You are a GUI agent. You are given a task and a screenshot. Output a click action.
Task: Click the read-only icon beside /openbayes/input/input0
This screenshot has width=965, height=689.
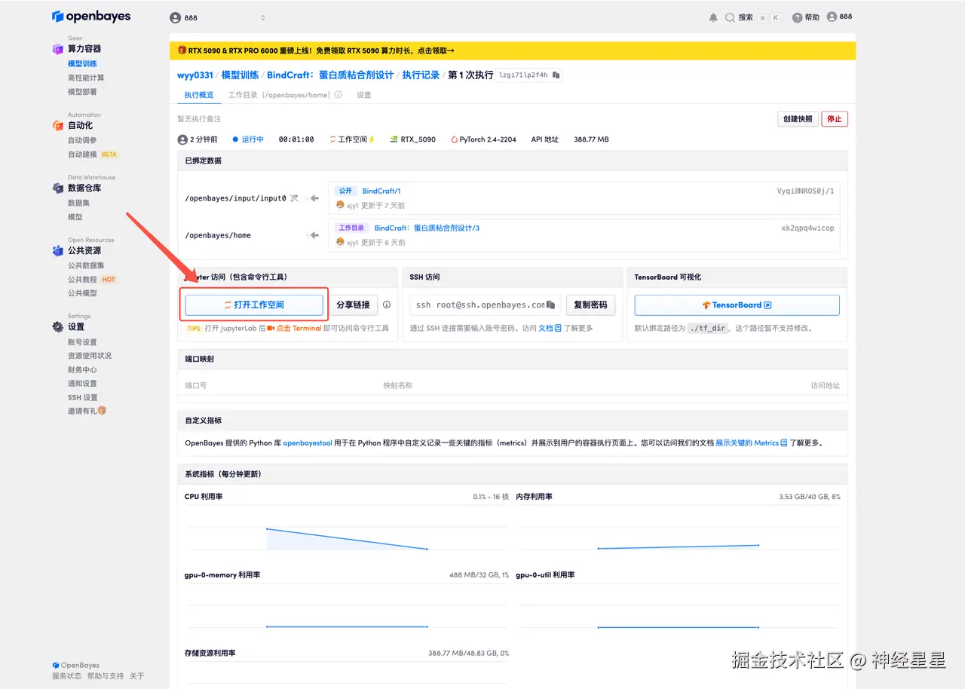coord(294,198)
